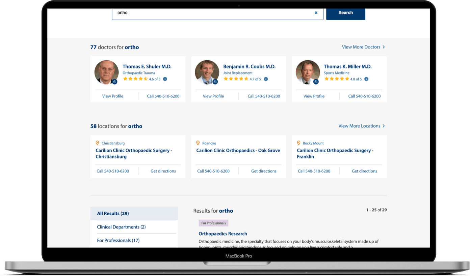The width and height of the screenshot is (471, 276).
Task: Open the Orthopaedics Research result
Action: [x=223, y=234]
